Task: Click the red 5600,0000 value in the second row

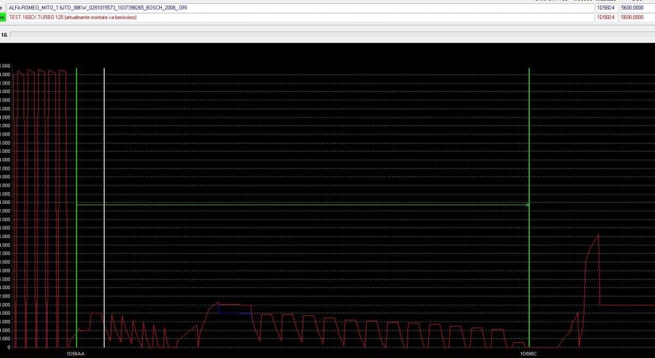Action: (631, 17)
